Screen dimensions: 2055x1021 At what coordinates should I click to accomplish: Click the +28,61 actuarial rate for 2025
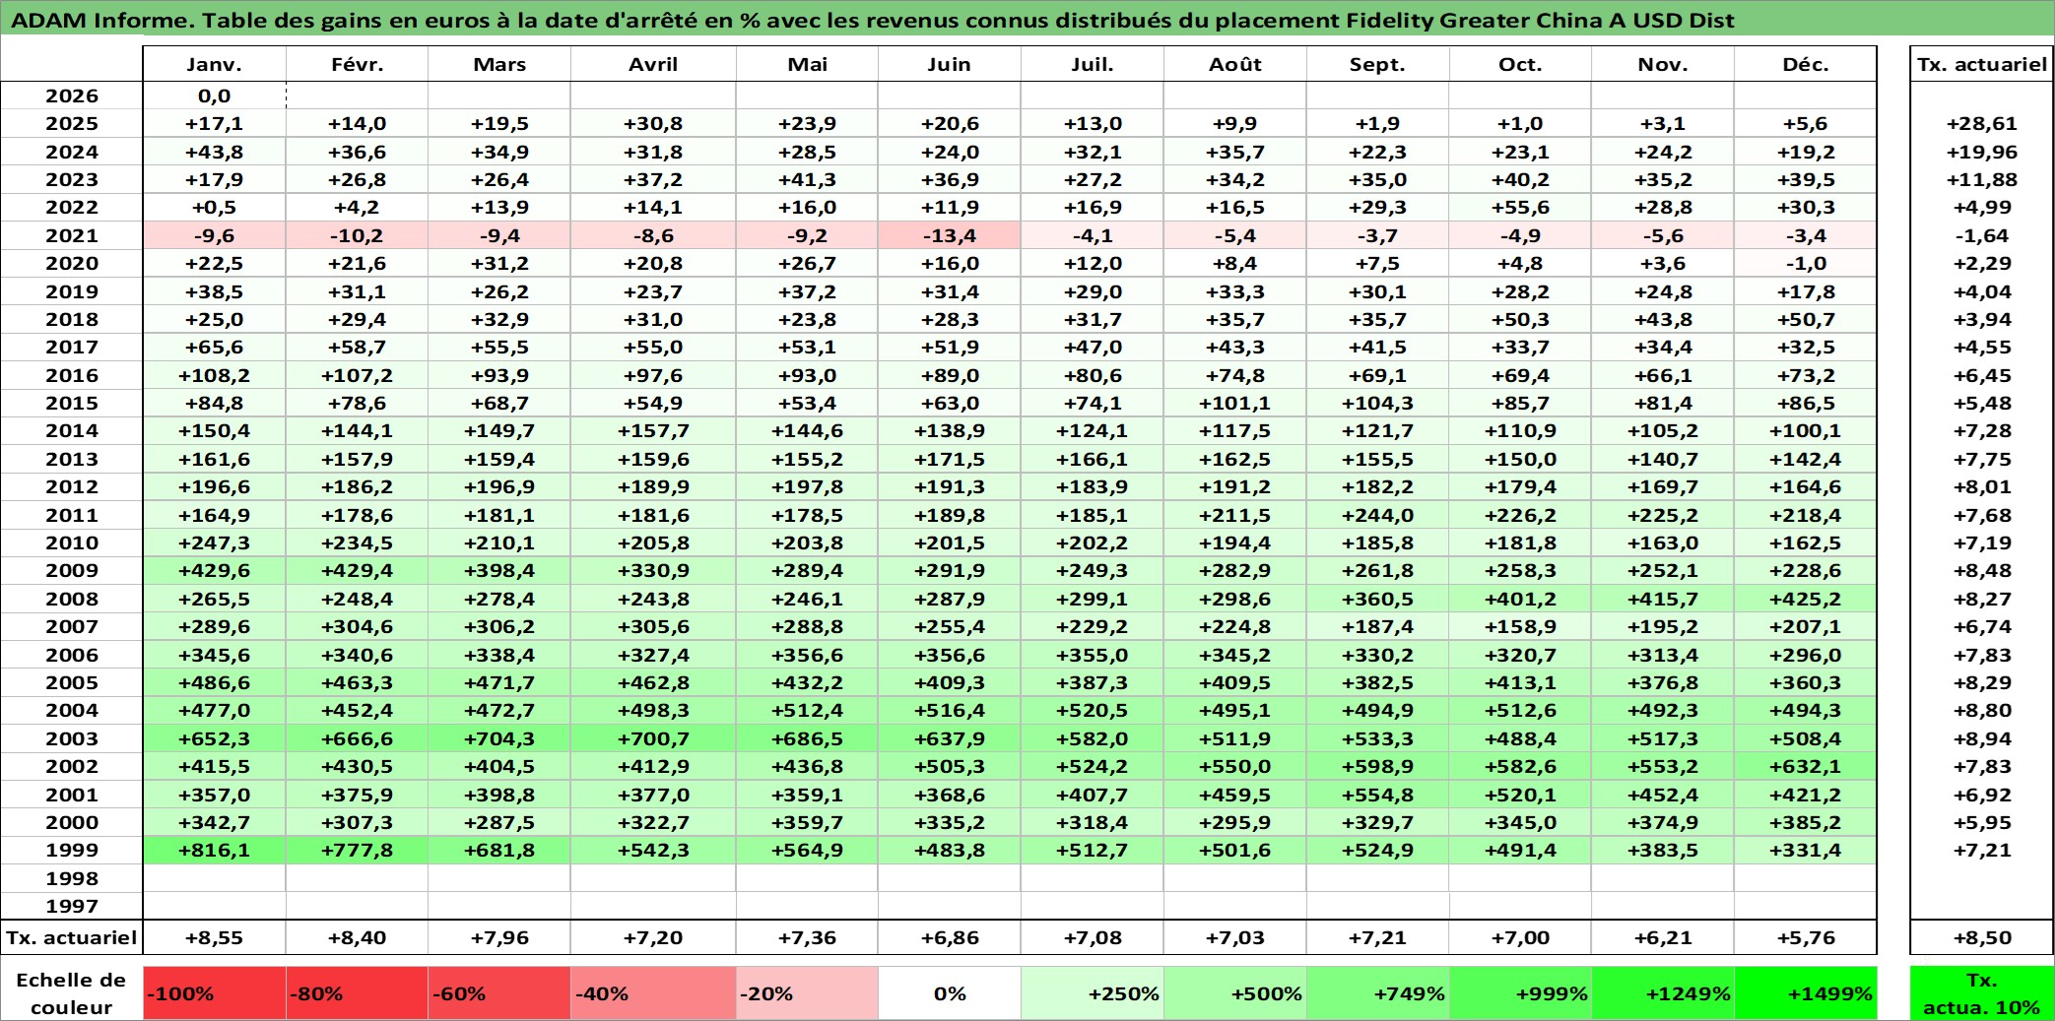1982,123
